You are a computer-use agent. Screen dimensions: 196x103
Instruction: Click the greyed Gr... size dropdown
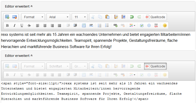[79, 66]
